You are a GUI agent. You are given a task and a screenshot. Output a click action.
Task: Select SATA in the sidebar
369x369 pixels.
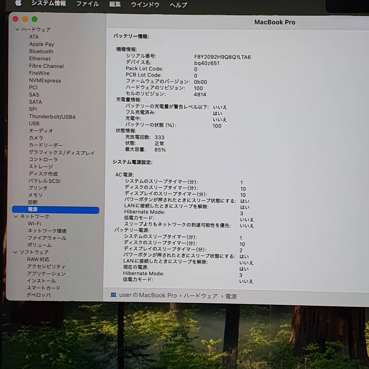[35, 102]
